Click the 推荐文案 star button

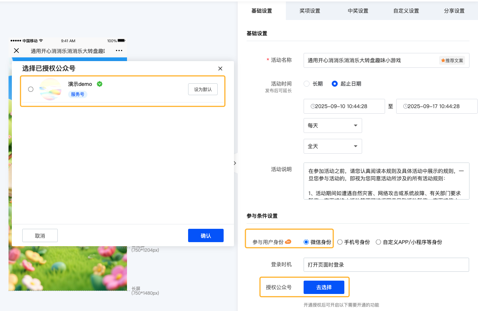(452, 60)
